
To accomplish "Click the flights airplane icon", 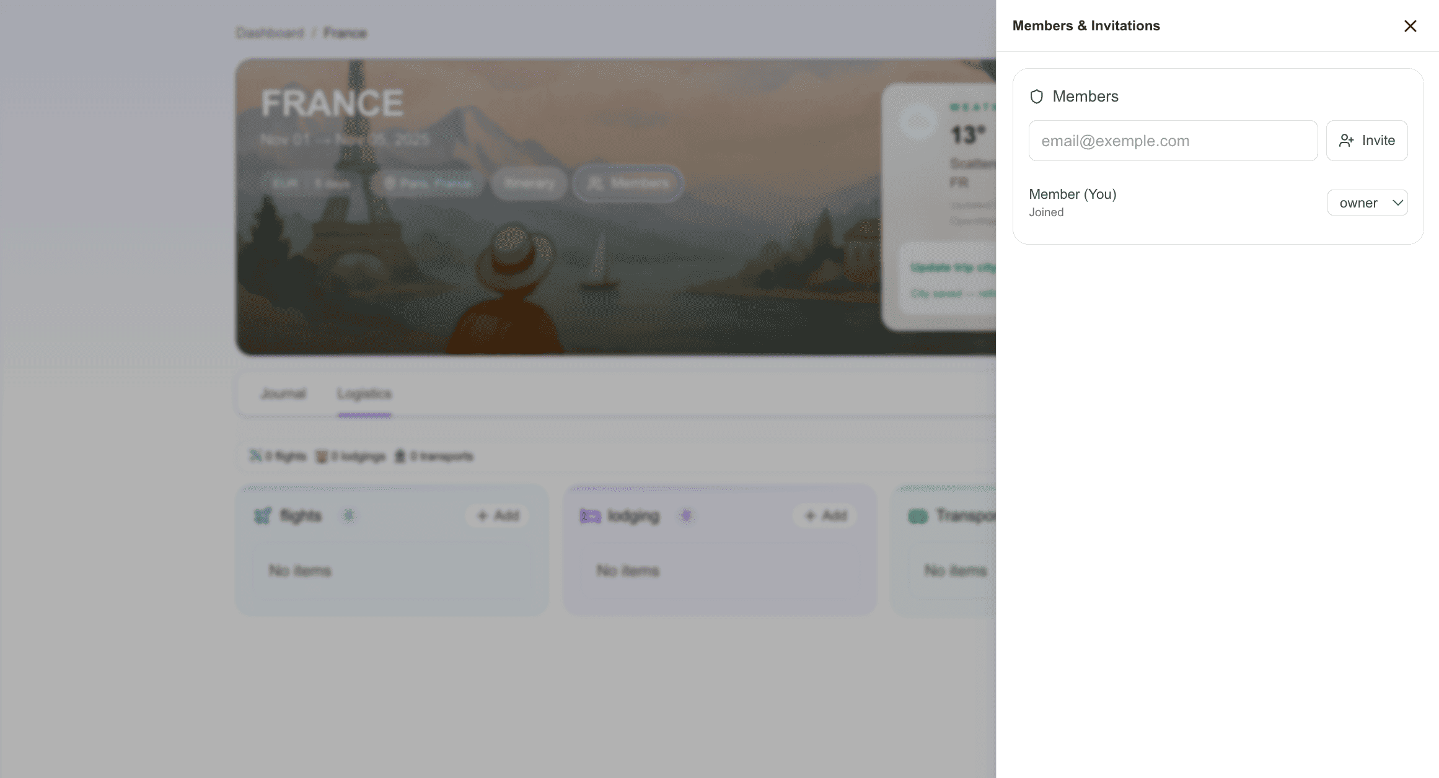I will (x=263, y=515).
